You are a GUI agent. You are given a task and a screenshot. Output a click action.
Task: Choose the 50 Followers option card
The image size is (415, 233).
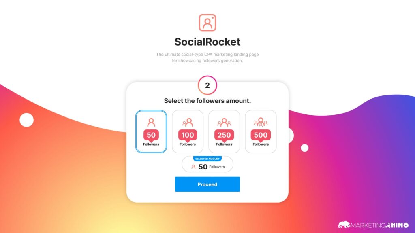(151, 131)
